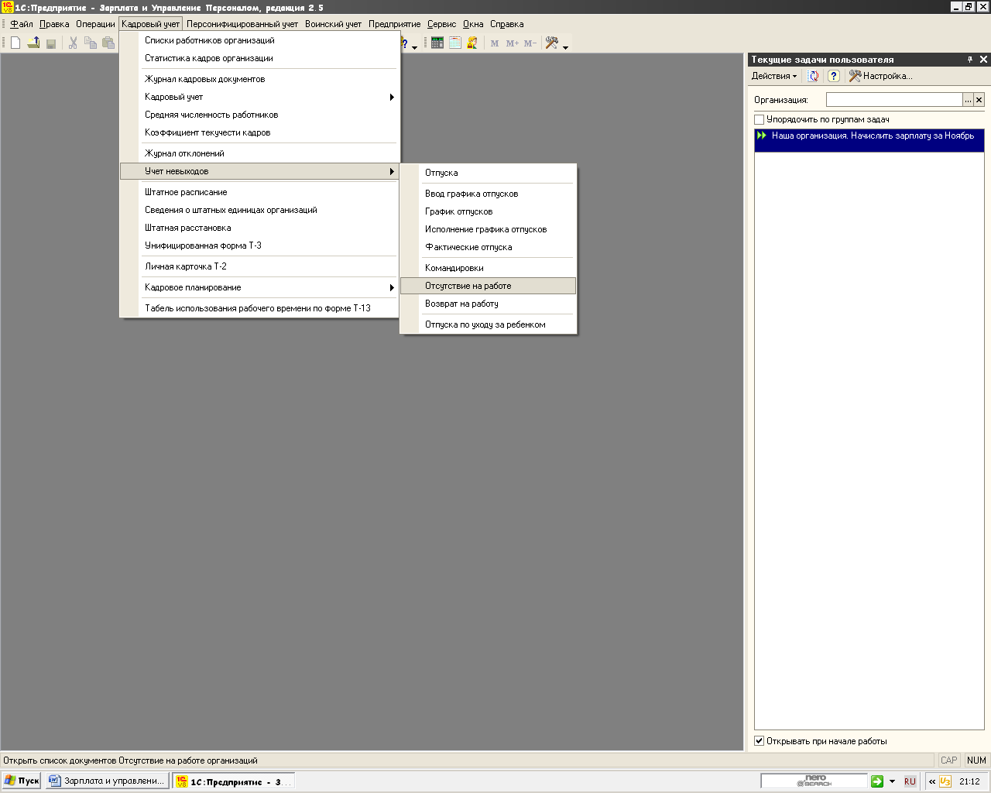Toggle Открывать при начале работы checkbox
The width and height of the screenshot is (991, 793).
pos(760,741)
